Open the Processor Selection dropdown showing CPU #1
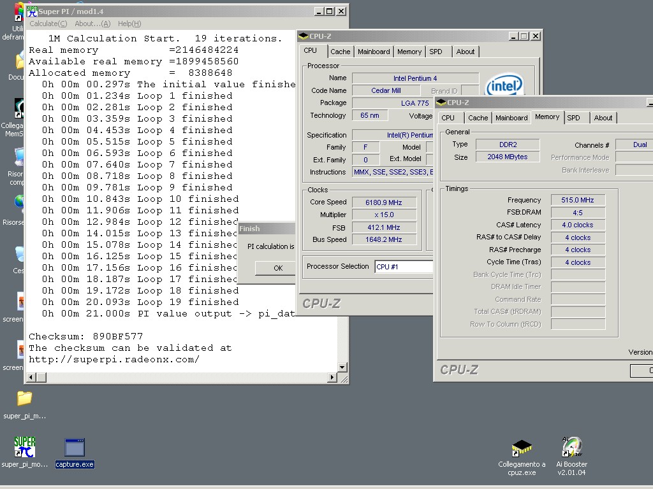 [404, 267]
